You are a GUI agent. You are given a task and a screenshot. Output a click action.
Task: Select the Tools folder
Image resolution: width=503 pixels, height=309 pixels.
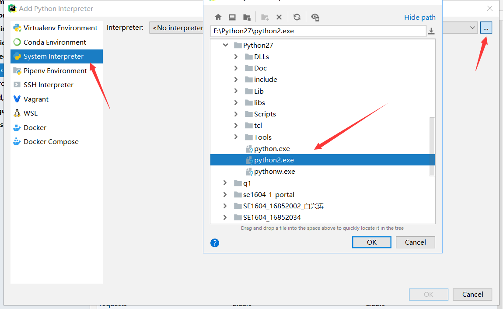pos(258,137)
